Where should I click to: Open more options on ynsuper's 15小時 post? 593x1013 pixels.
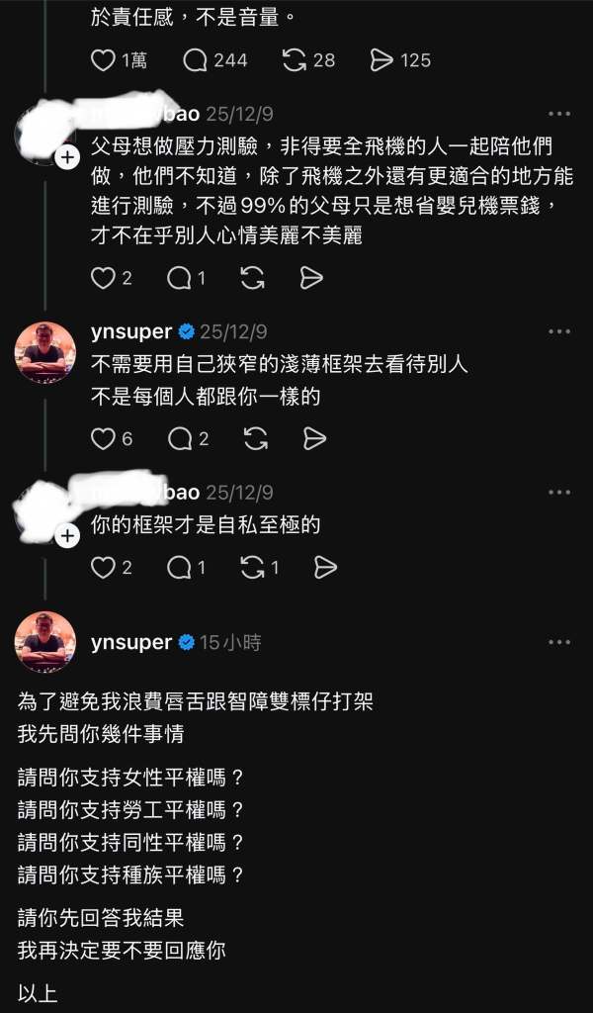click(x=559, y=642)
